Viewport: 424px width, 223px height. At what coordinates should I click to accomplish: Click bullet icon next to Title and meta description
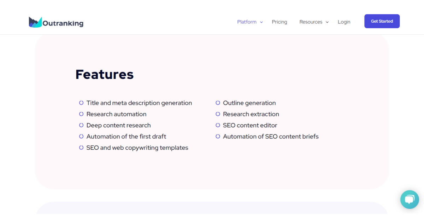pos(81,103)
